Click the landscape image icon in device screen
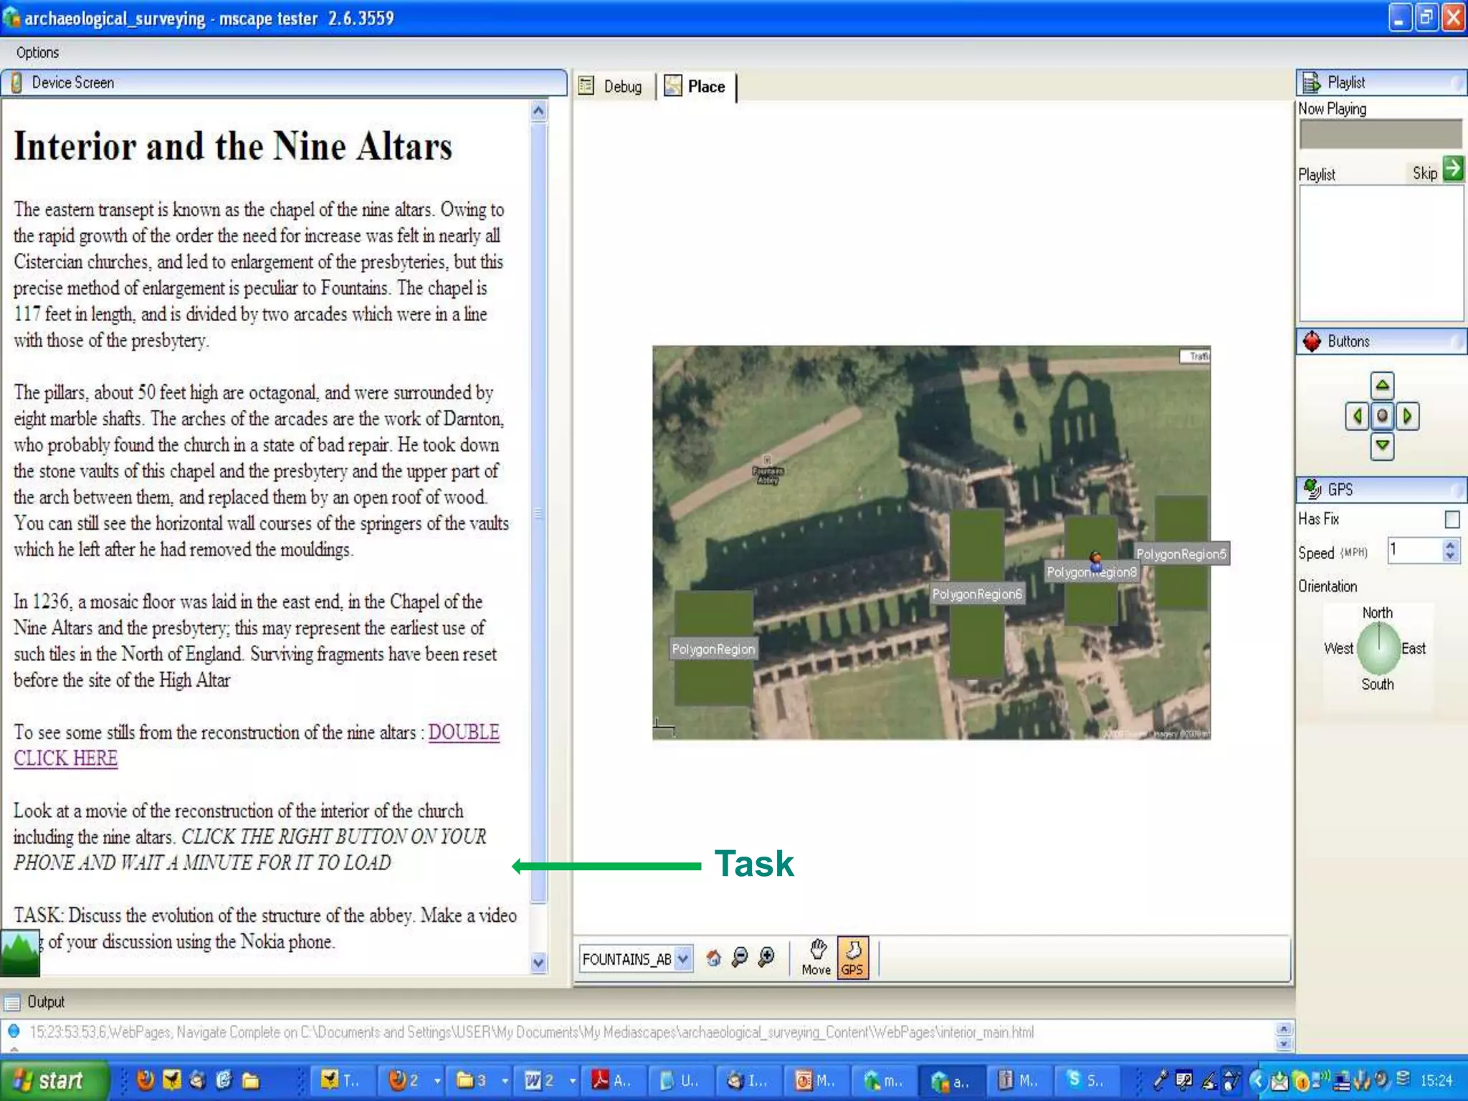This screenshot has width=1468, height=1101. pyautogui.click(x=20, y=953)
